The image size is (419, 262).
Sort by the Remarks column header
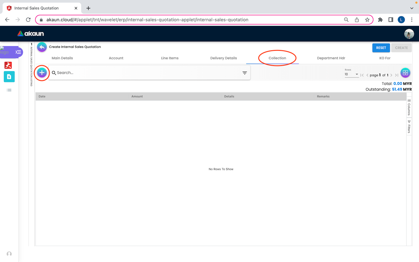click(323, 96)
